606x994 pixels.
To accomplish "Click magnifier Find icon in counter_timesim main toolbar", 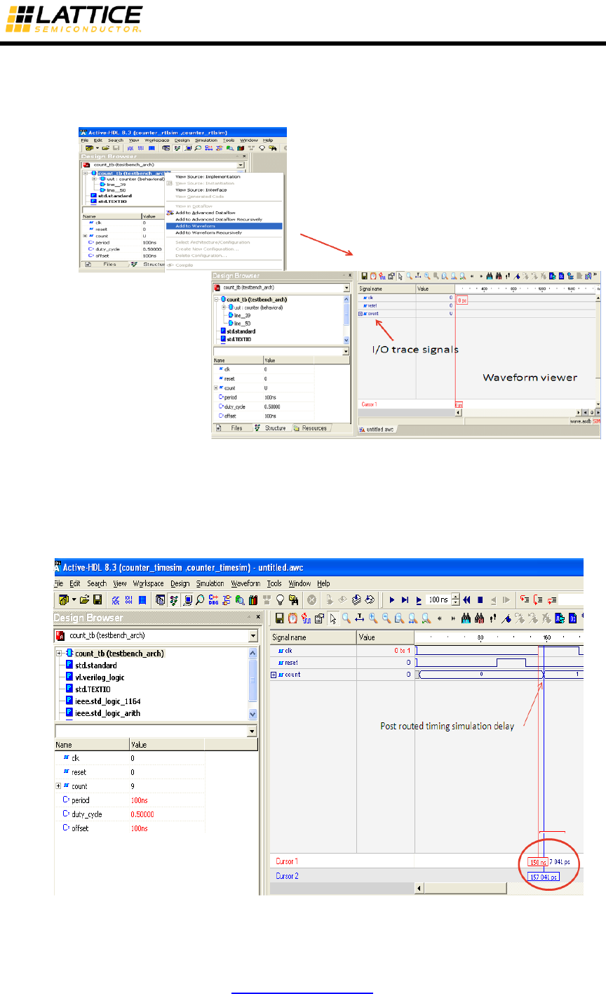I will click(x=201, y=600).
